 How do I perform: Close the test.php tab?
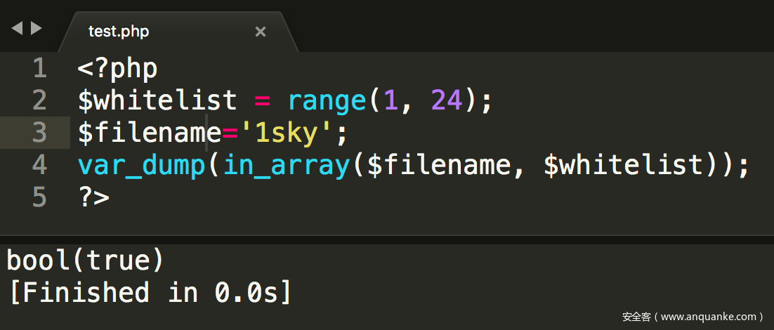tap(261, 32)
